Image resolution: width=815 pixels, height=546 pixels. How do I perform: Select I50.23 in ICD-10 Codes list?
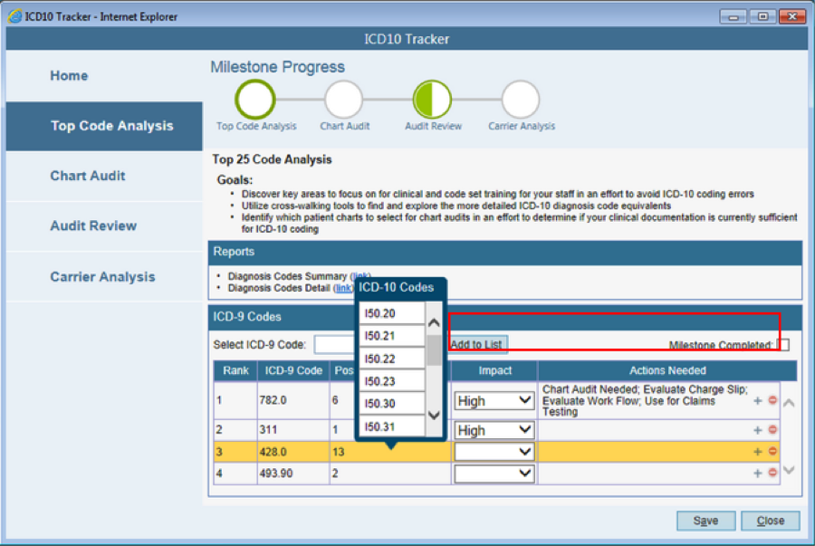(x=392, y=381)
